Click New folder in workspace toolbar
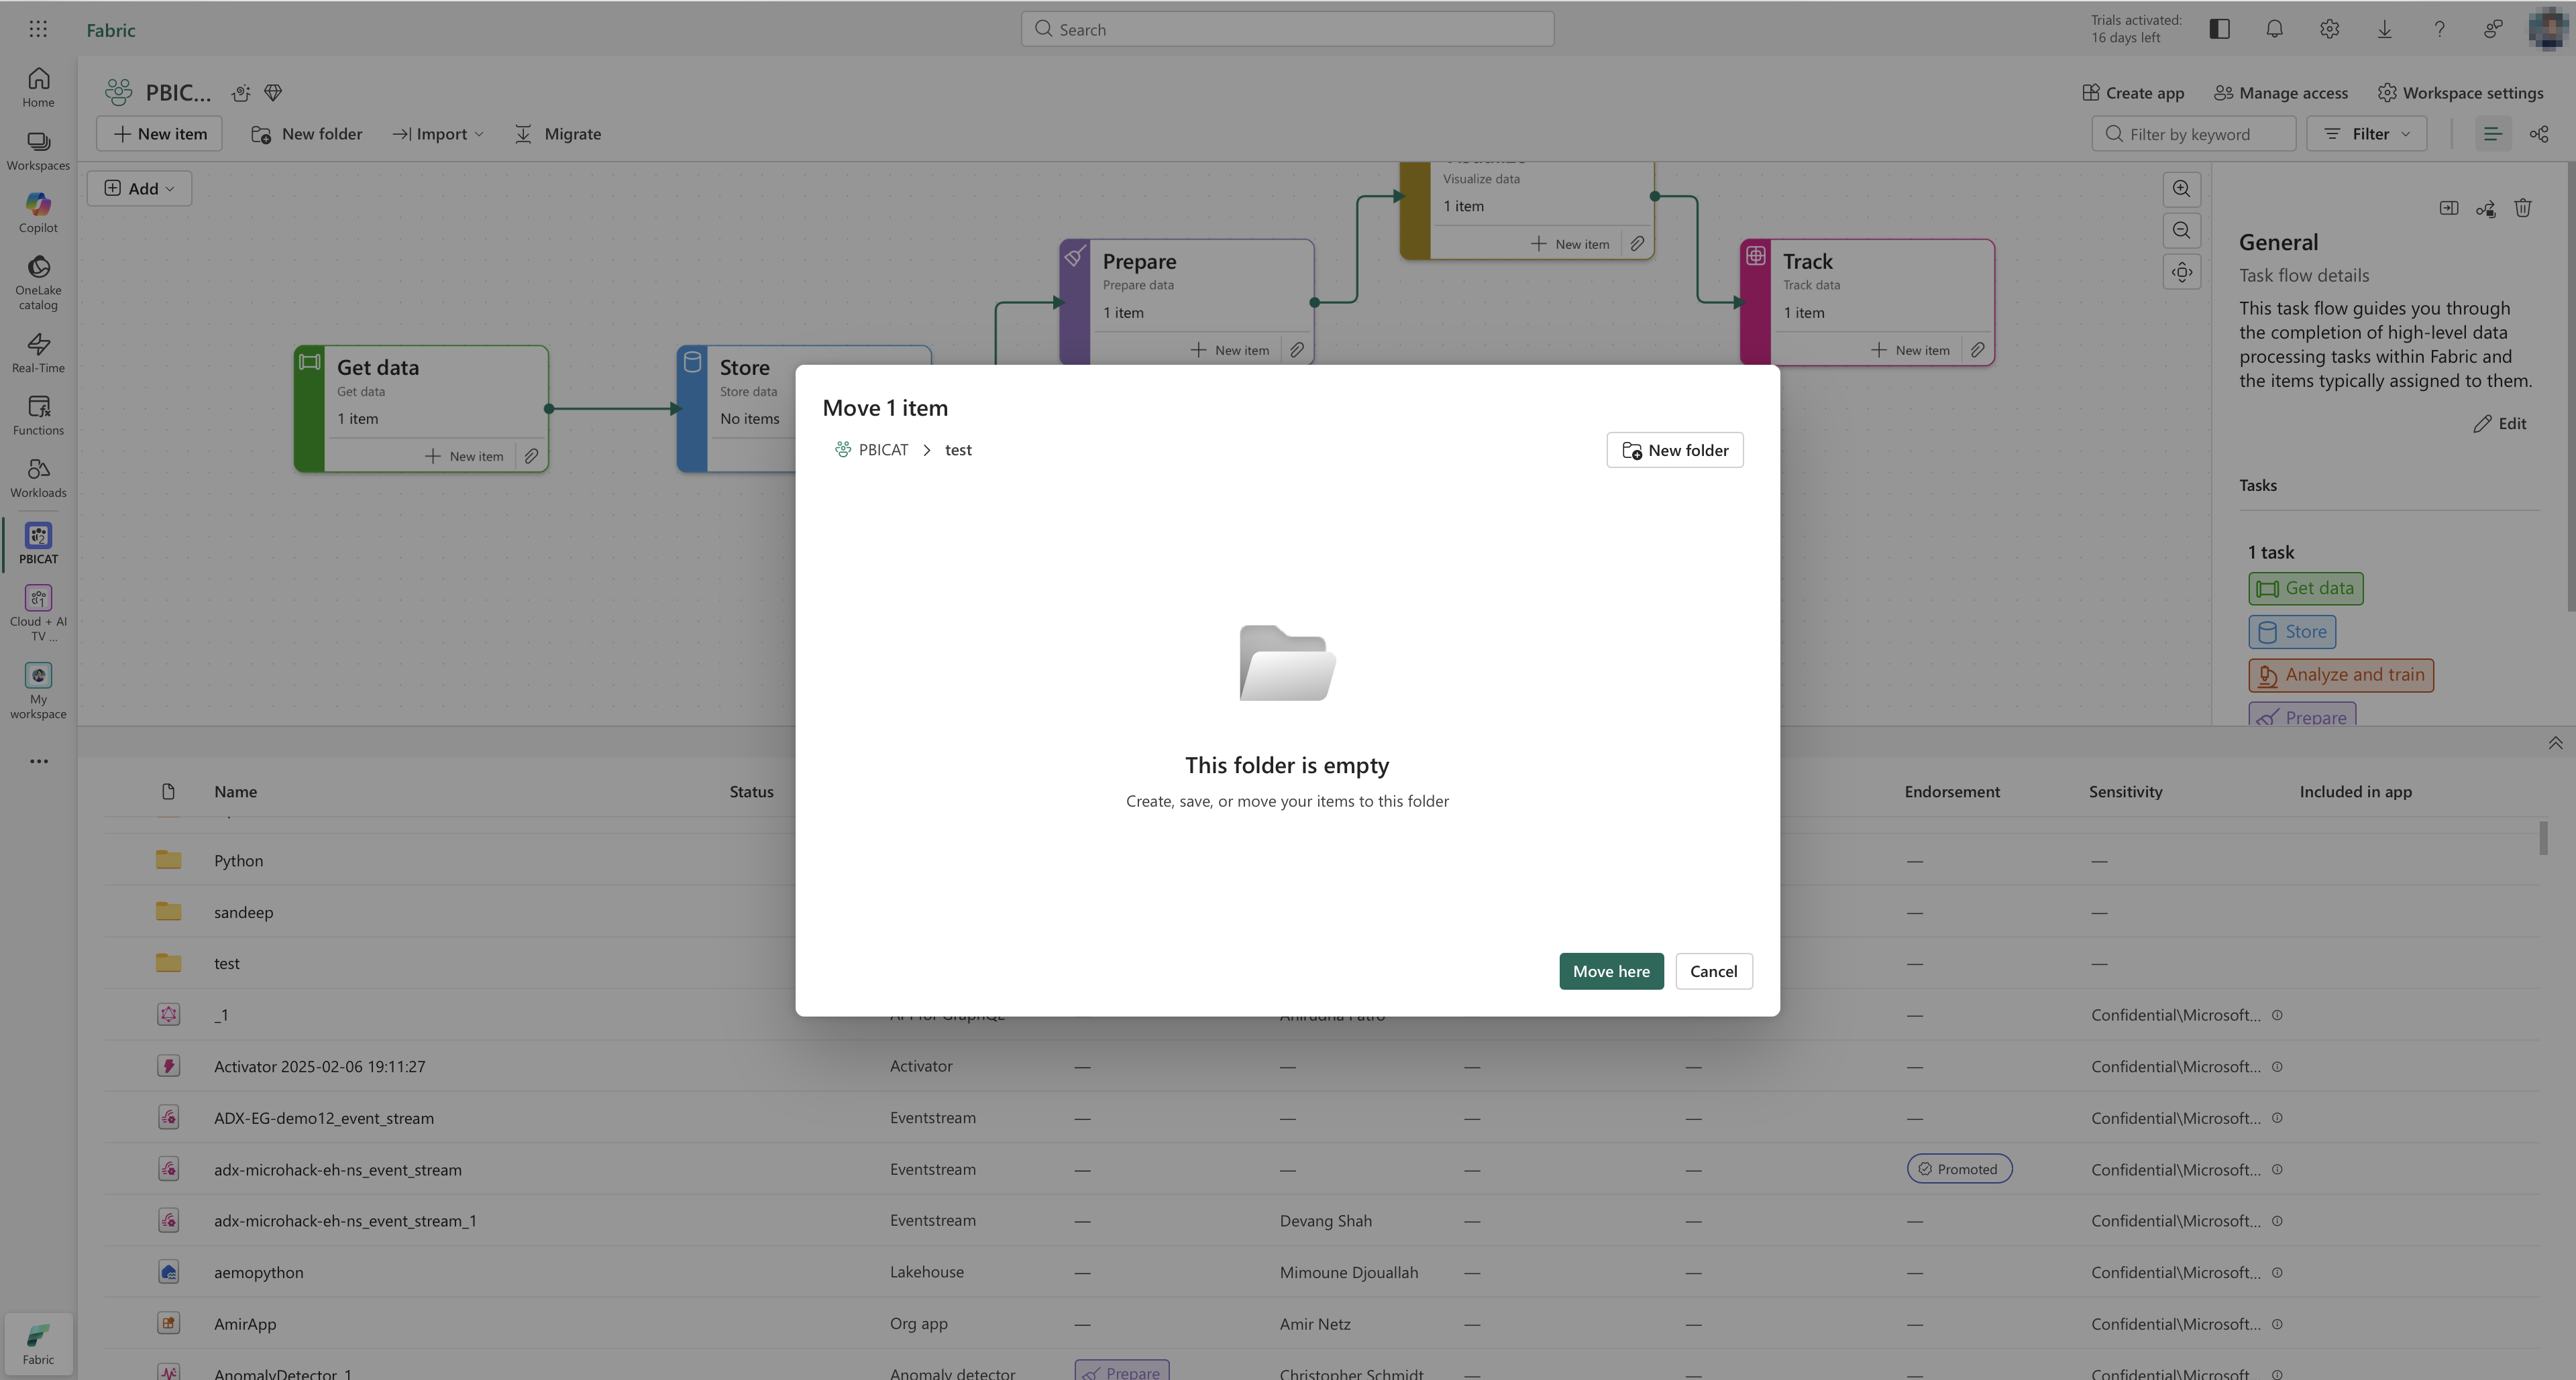2576x1380 pixels. coord(307,134)
